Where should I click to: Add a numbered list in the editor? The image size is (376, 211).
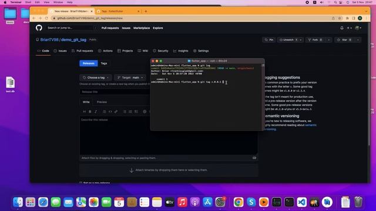(x=130, y=111)
